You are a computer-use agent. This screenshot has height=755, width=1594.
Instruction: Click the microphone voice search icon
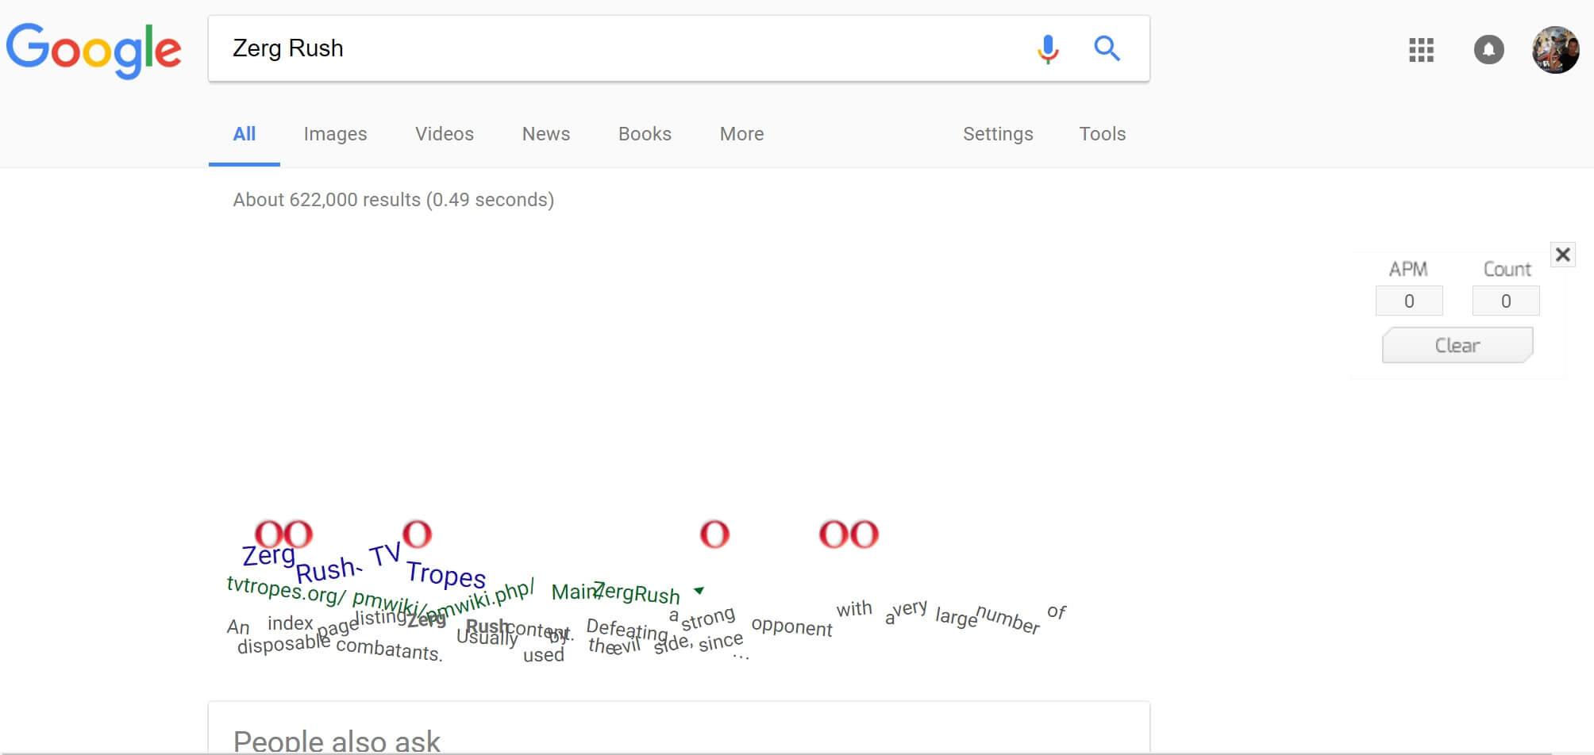pos(1048,49)
